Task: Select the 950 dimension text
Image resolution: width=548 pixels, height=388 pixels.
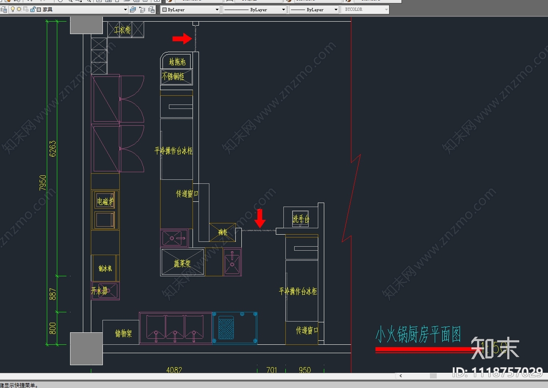Action: [305, 370]
